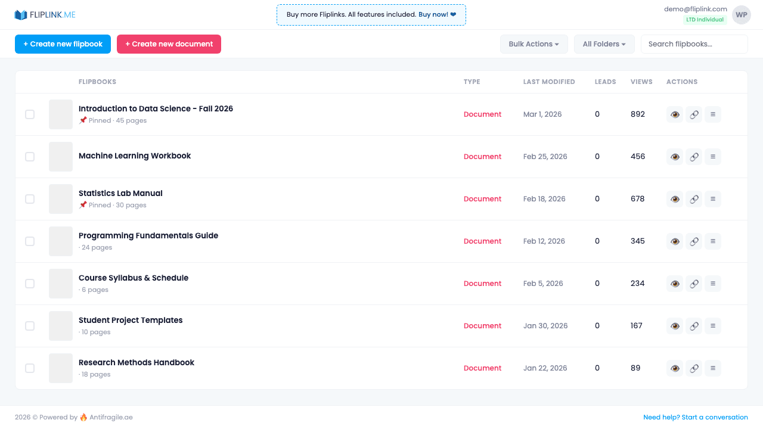Open the WP account avatar menu

(x=741, y=14)
